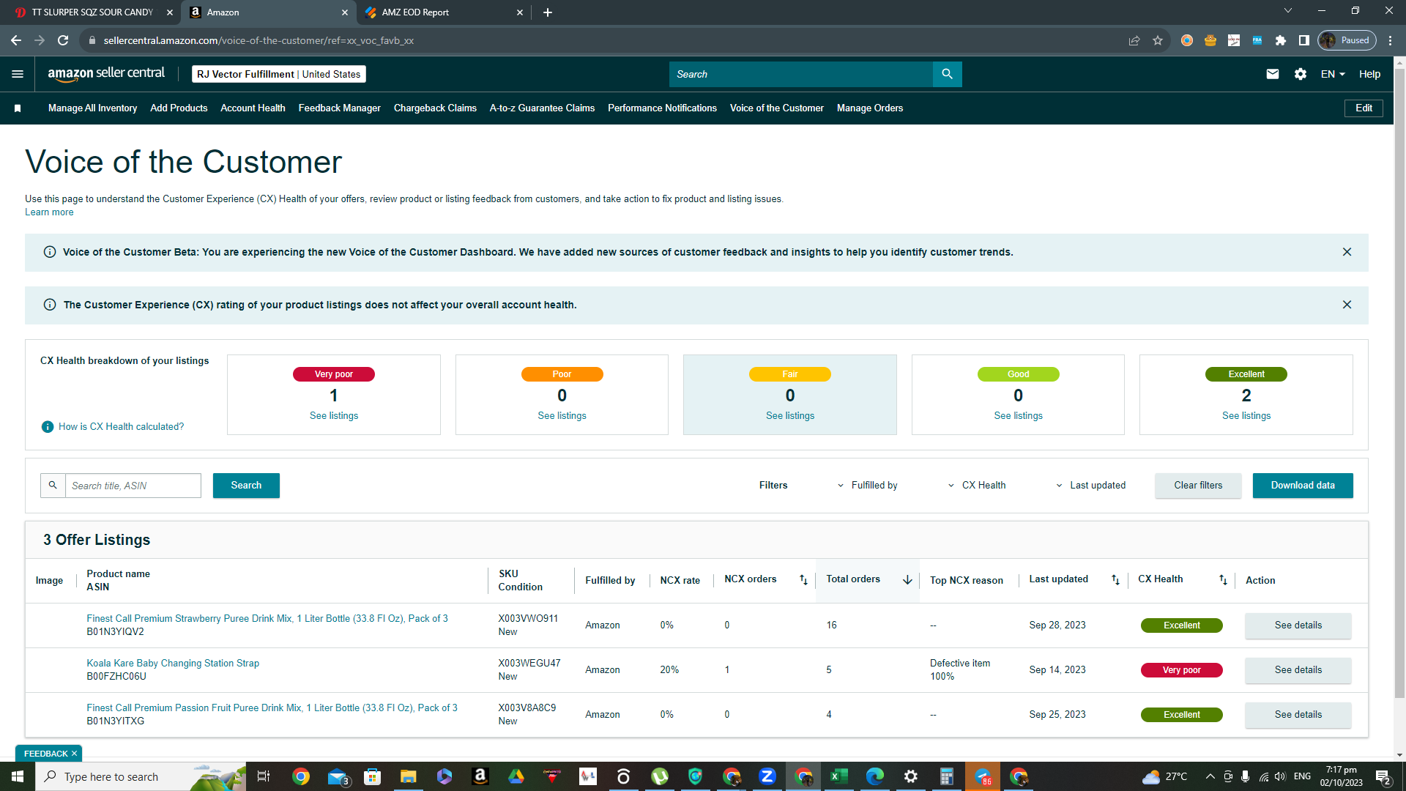Screen dimensions: 1406x791
Task: Open Excel from the Windows taskbar
Action: click(839, 776)
